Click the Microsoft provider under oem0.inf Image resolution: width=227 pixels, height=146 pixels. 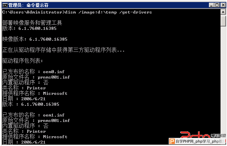55,93
